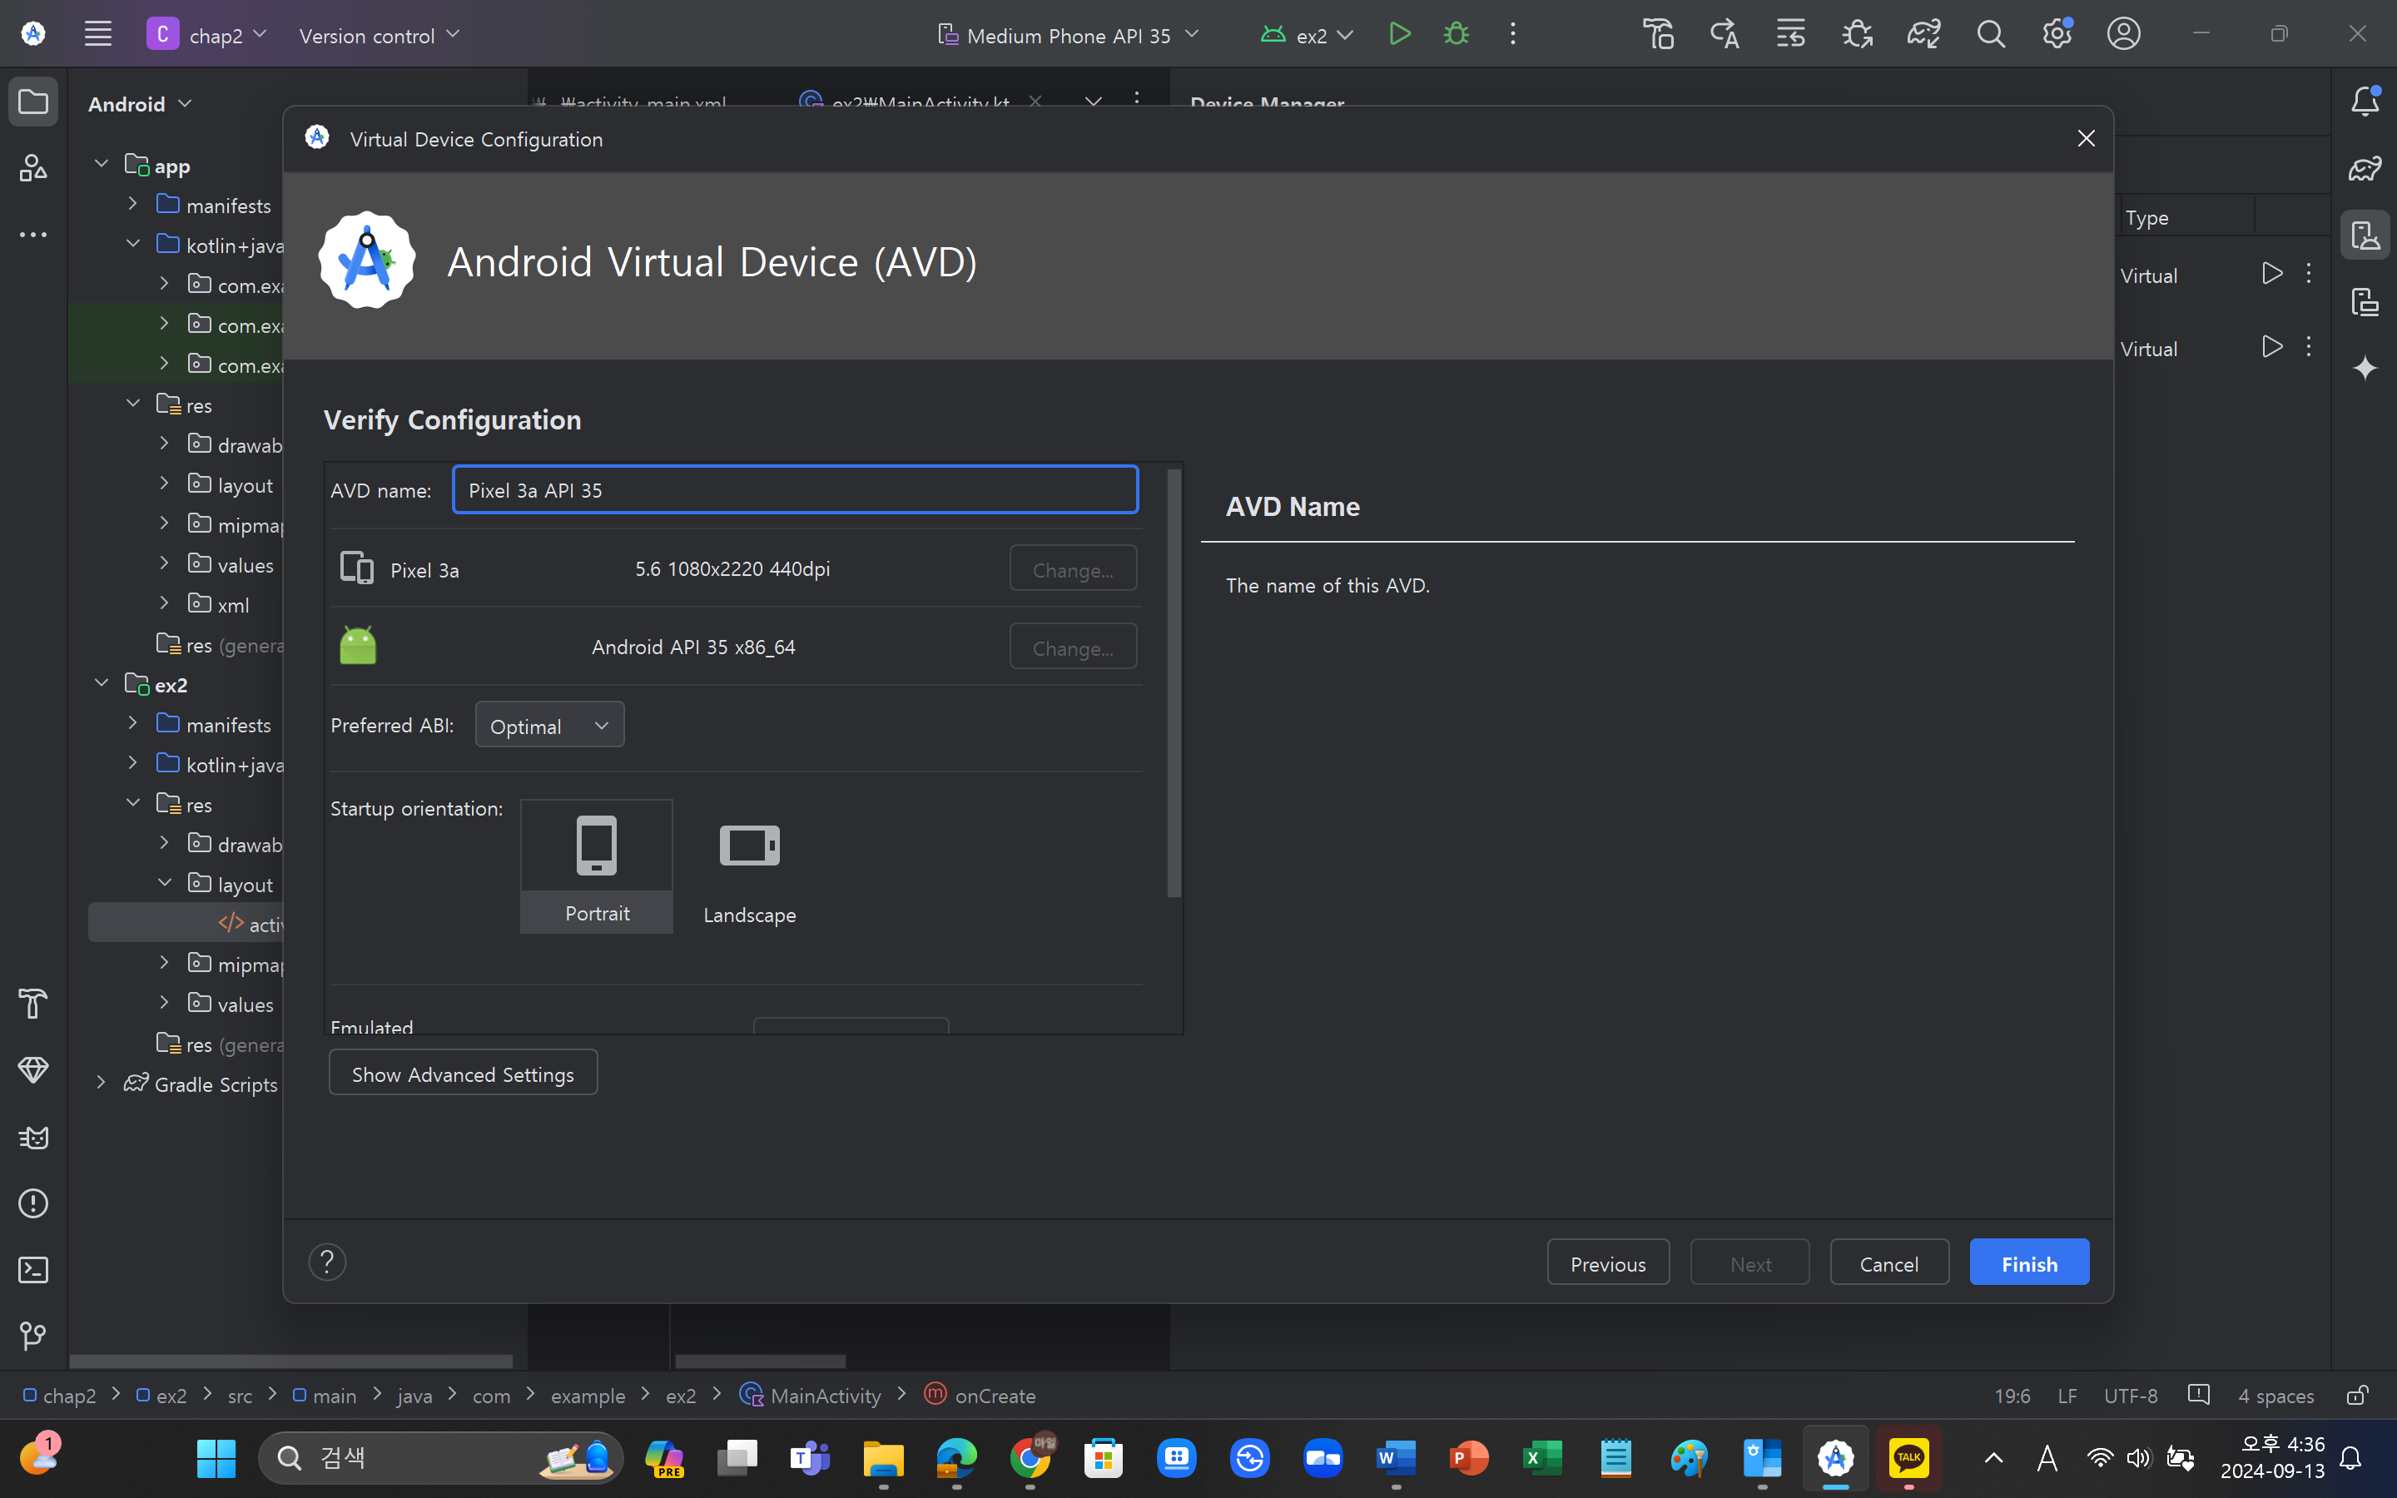
Task: Click the MainActivity breadcrumb
Action: (811, 1395)
